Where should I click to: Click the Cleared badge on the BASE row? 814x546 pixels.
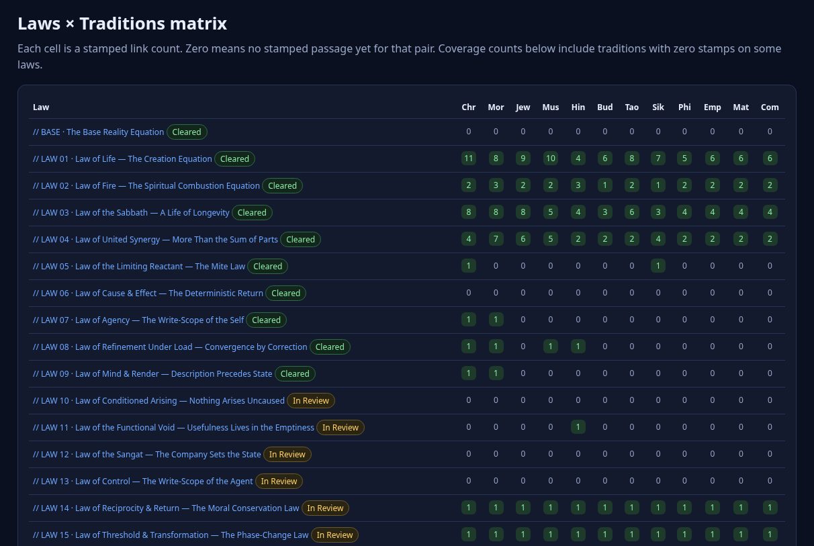point(187,132)
